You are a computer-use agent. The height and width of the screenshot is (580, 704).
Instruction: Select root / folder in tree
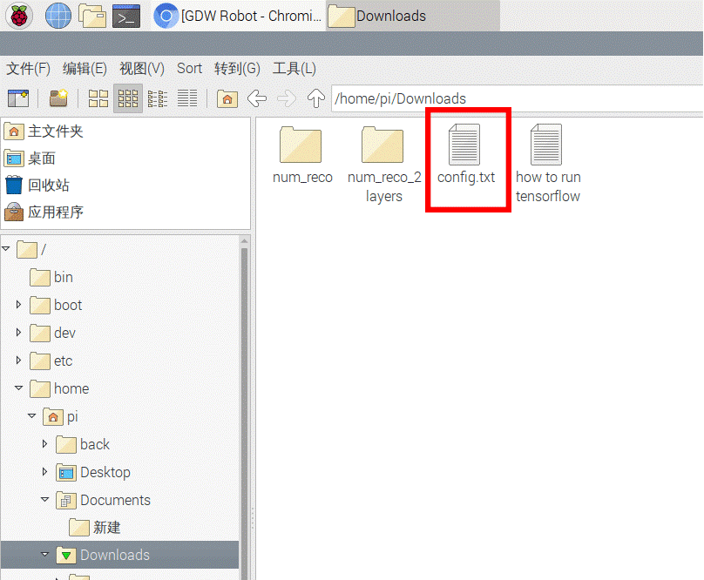[31, 249]
